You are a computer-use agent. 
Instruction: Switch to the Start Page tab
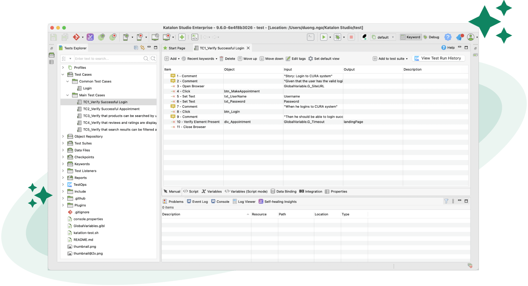point(174,48)
